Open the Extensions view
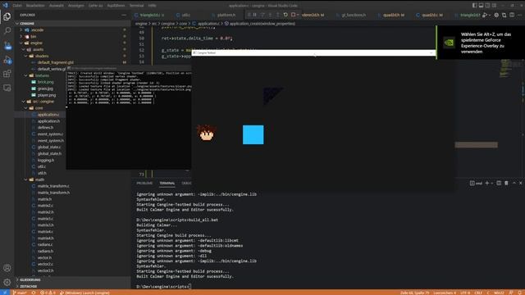The height and width of the screenshot is (295, 525). pos(7,74)
